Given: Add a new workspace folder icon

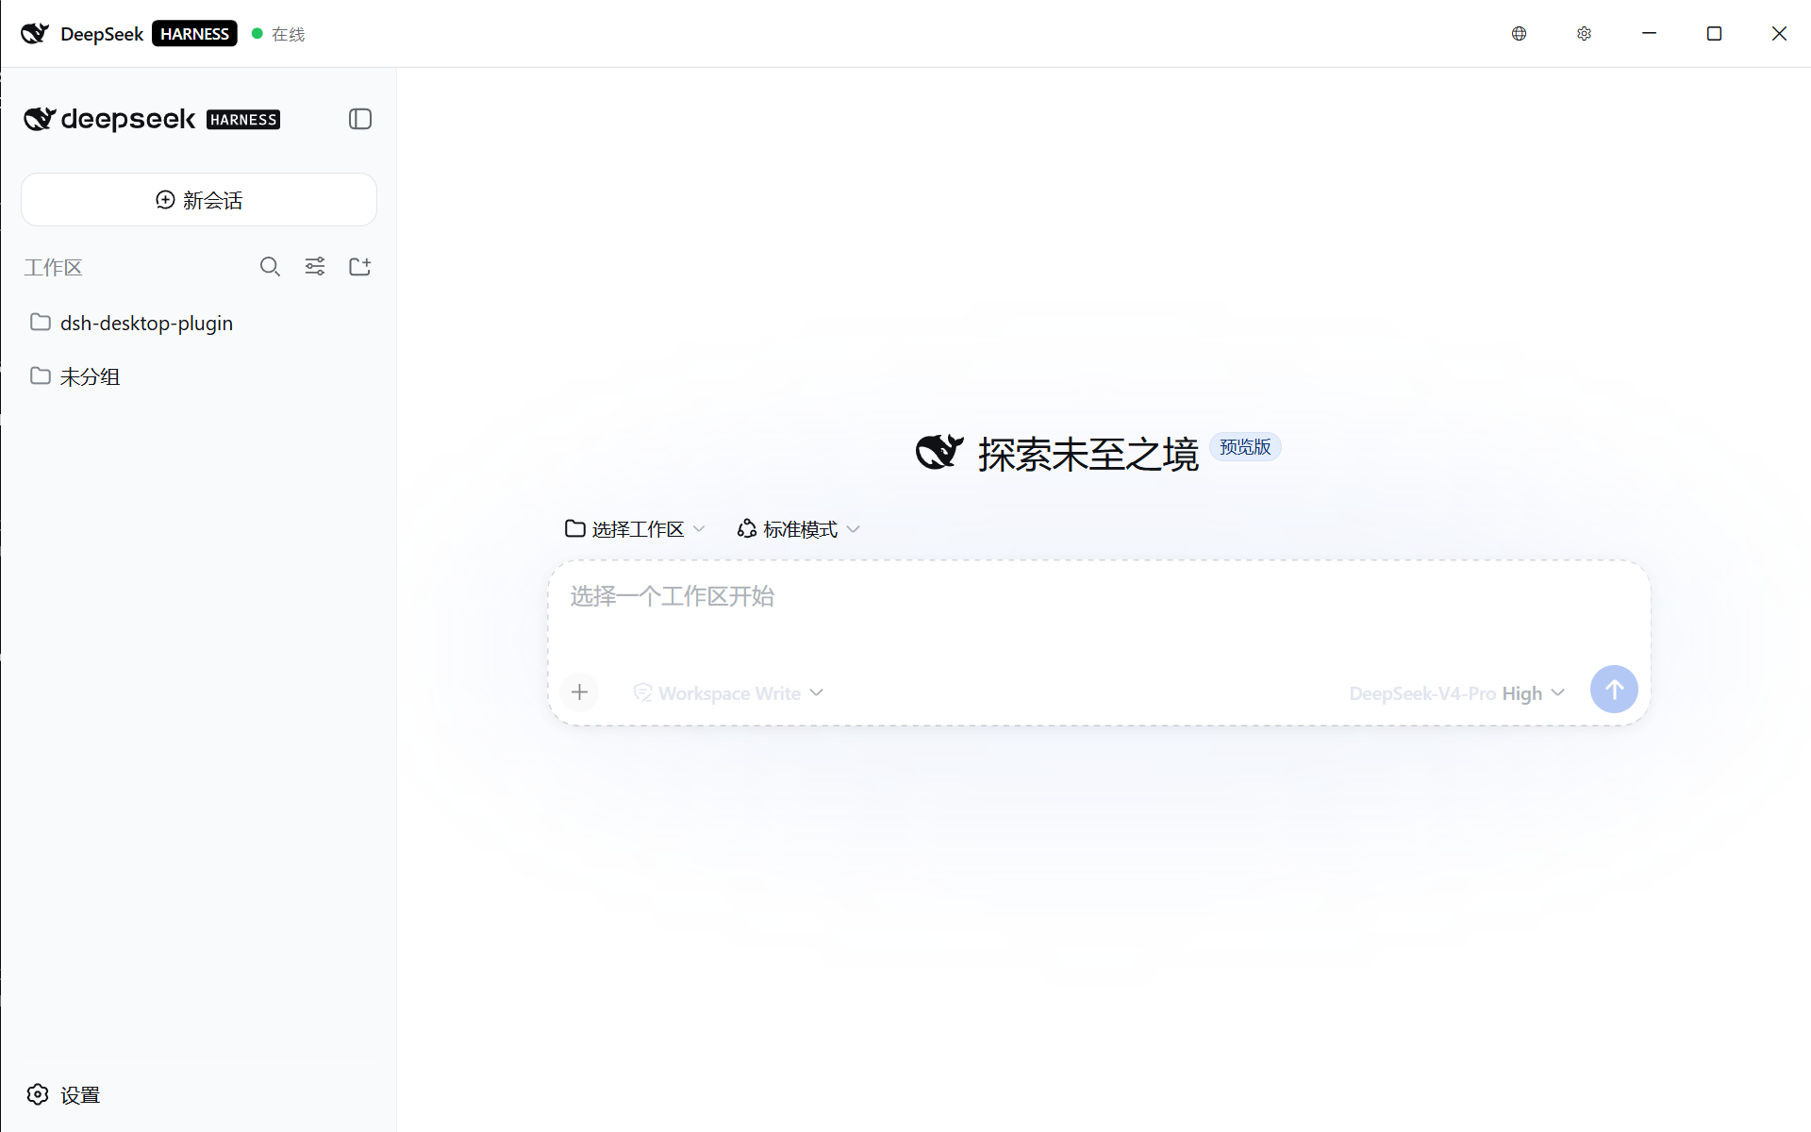Looking at the screenshot, I should coord(360,267).
